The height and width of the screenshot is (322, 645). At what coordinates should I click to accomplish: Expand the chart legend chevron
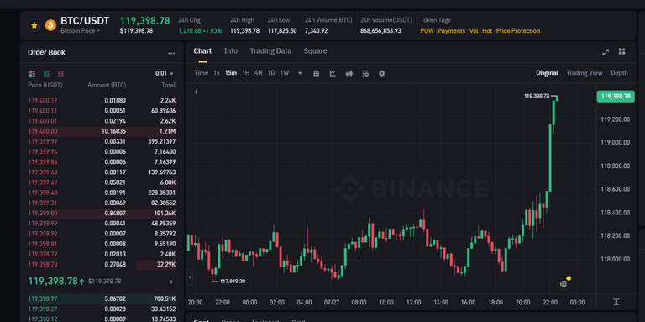point(197,92)
